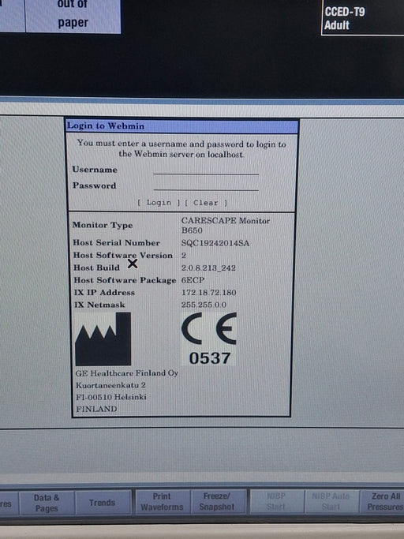404x539 pixels.
Task: Click the Login to Webmin title bar
Action: 182,125
